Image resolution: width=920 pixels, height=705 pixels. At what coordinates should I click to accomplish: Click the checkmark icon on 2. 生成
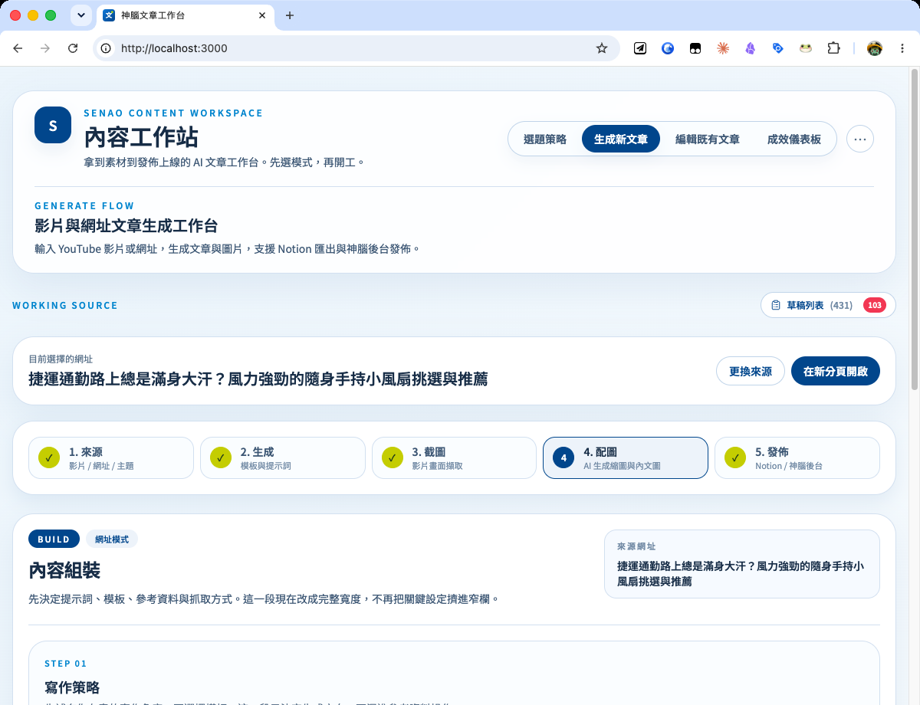(221, 457)
